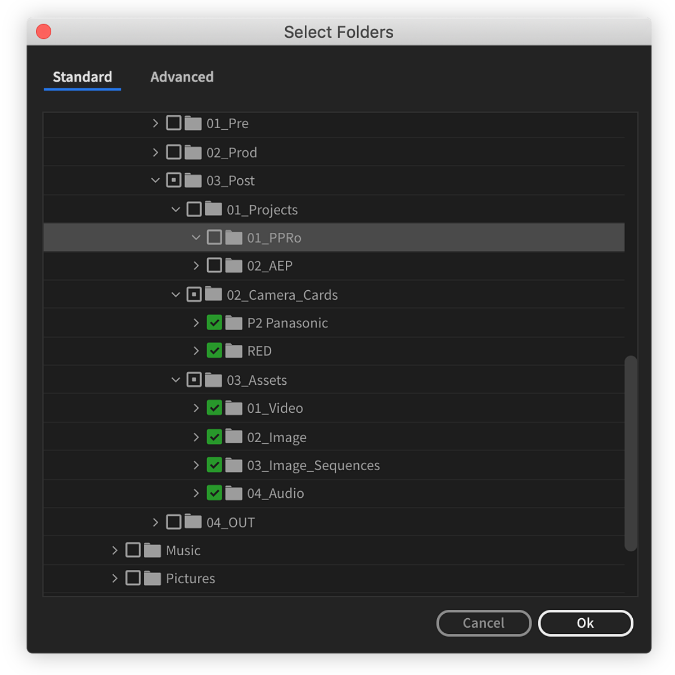This screenshot has height=675, width=675.
Task: Expand the 02_Prod folder
Action: pos(155,151)
